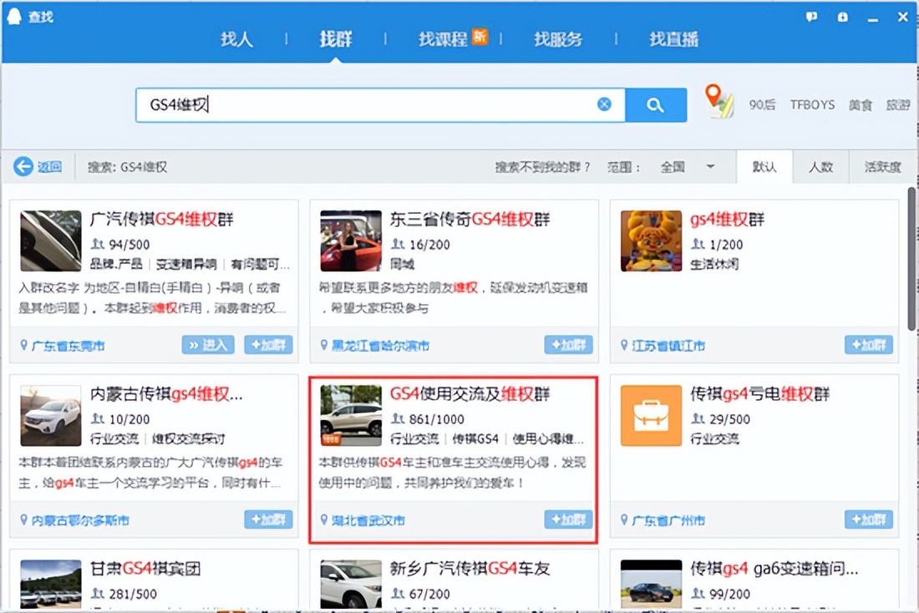This screenshot has width=919, height=613.
Task: Open the feedback icon in title bar
Action: point(811,17)
